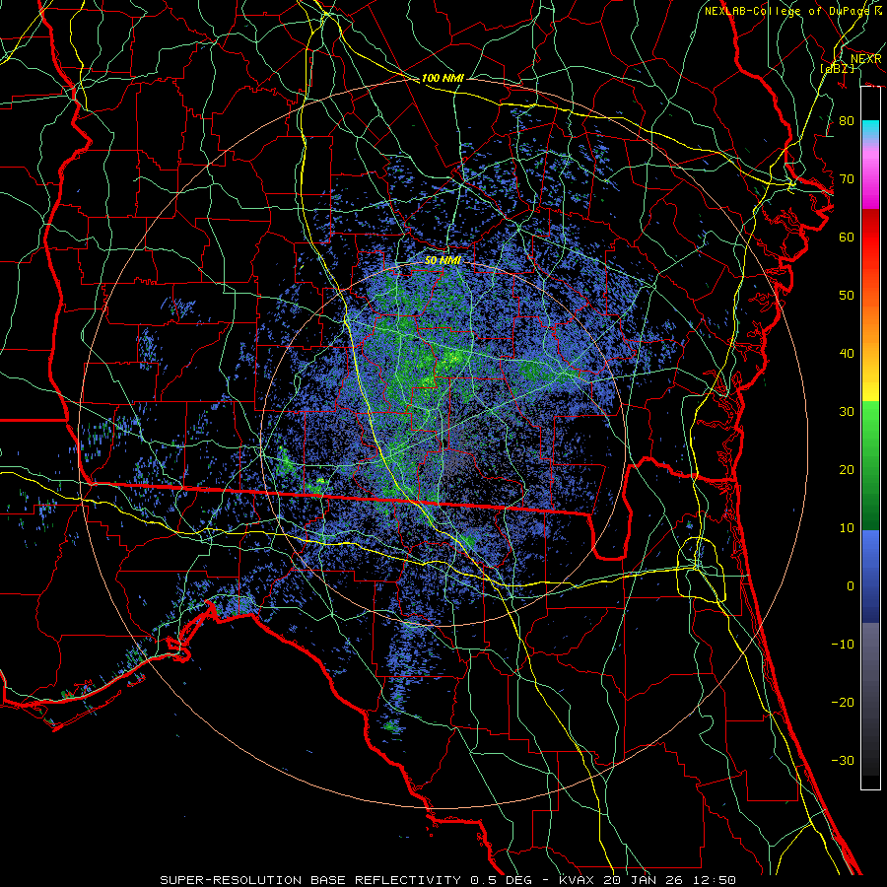
Task: Click the 50 value on the reflectivity scale
Action: [847, 296]
